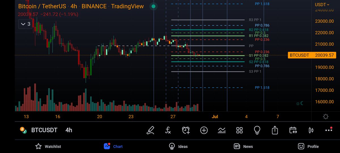Open chart settings gear icon
This screenshot has width=340, height=153.
[x=326, y=116]
